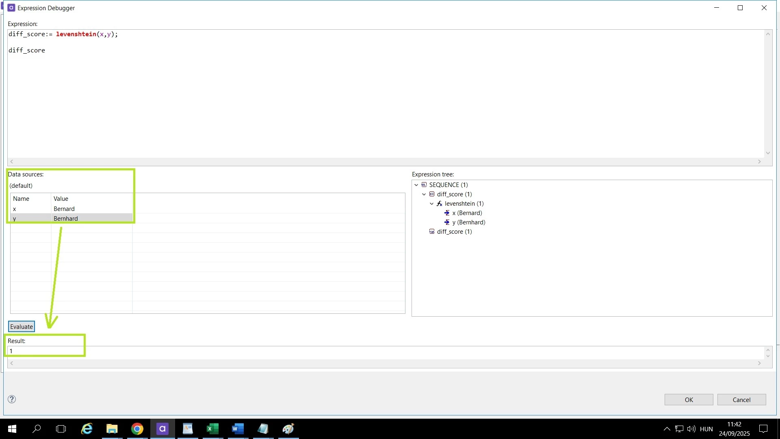Screen dimensions: 780x439
Task: Click the diff_score assignment node icon
Action: click(432, 194)
